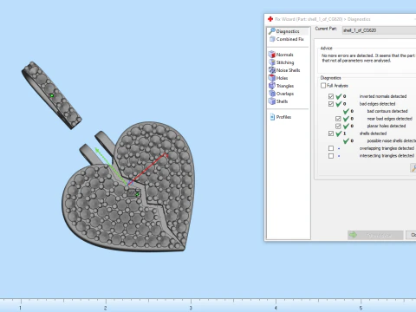Uncheck planar holes detected checkbox
The image size is (416, 312).
[338, 126]
